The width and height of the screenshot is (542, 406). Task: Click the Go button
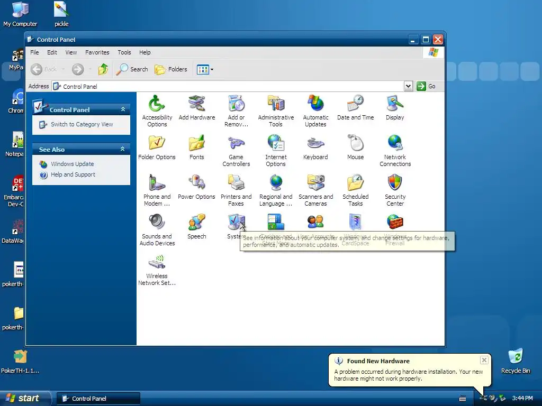(426, 86)
